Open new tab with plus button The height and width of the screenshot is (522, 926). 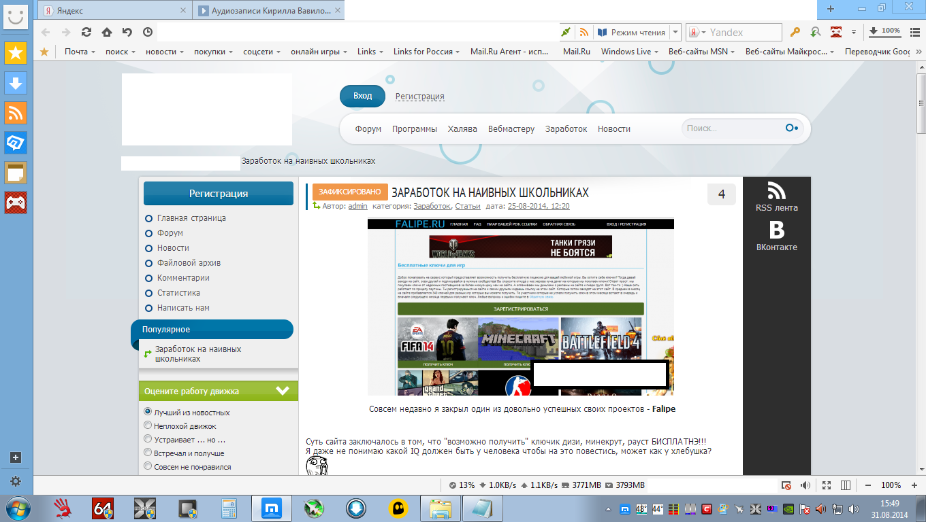[x=830, y=9]
